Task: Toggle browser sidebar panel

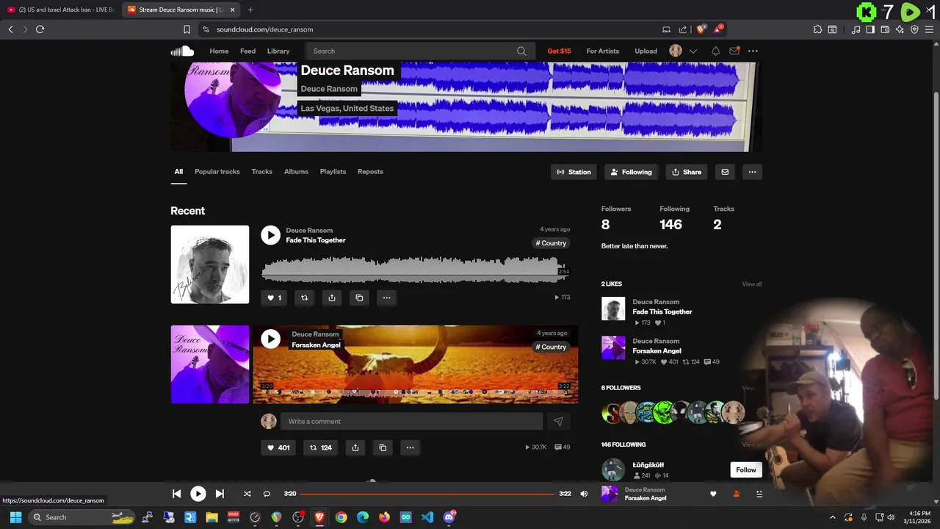Action: pyautogui.click(x=870, y=29)
